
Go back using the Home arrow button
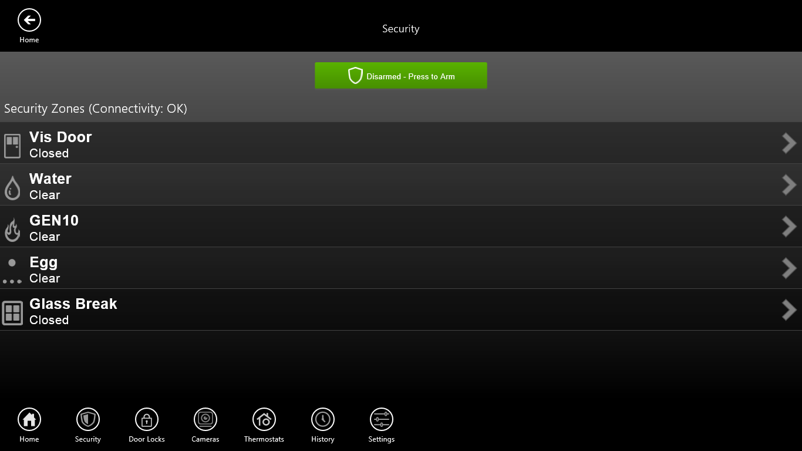click(x=29, y=19)
